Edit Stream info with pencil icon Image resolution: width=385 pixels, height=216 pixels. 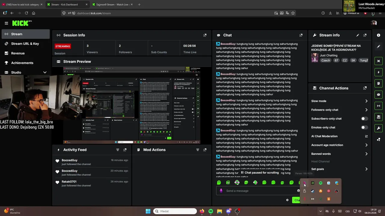point(358,35)
